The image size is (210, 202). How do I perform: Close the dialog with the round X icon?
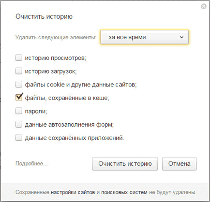coord(204,6)
